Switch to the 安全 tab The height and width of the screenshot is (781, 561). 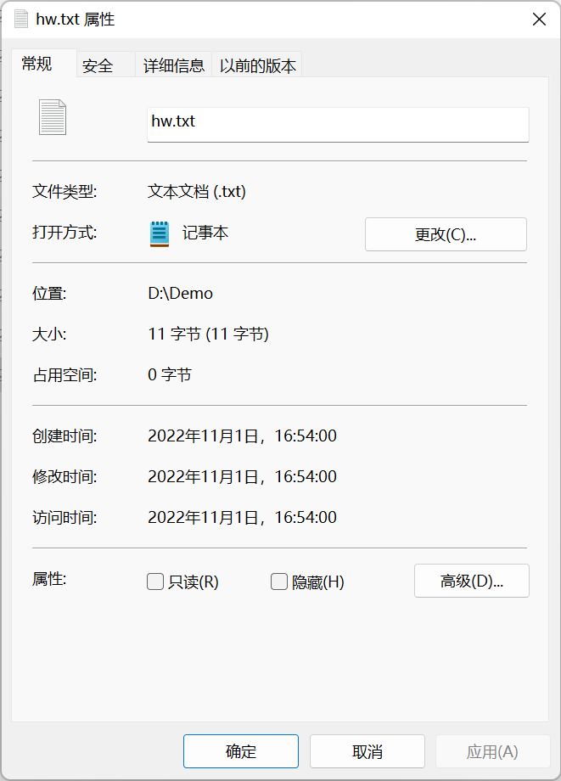(x=98, y=65)
